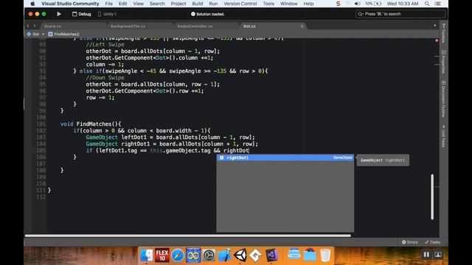Open the Properties side panel
The image size is (472, 265).
coord(443,62)
